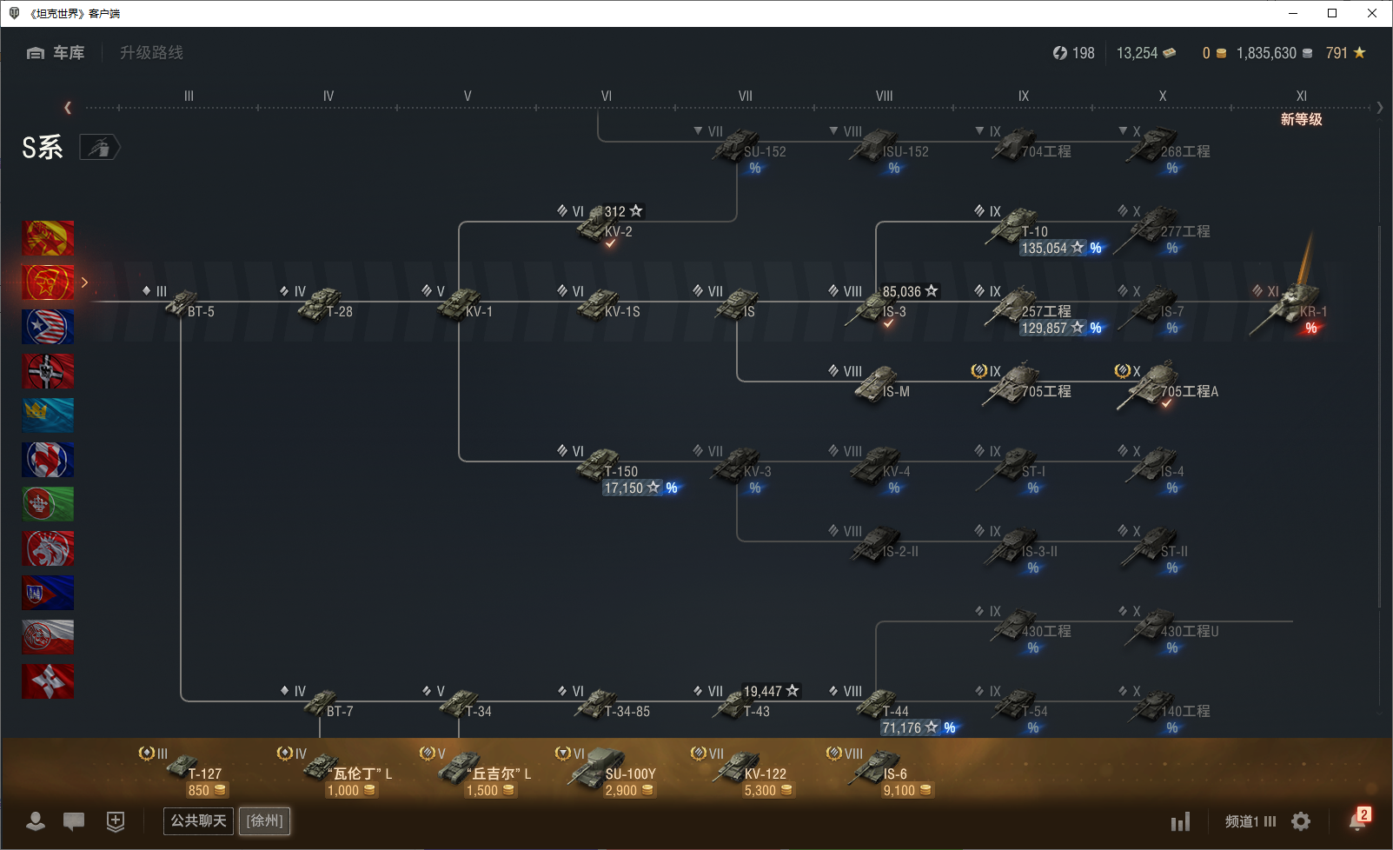This screenshot has width=1393, height=850.
Task: Click the 13,254 bonds balance
Action: 1145,53
